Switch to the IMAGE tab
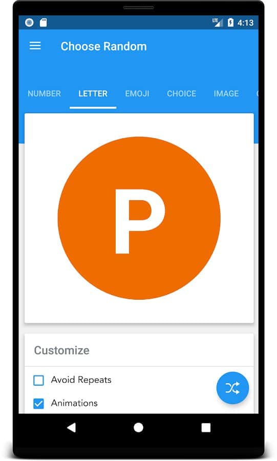The width and height of the screenshot is (277, 461). (x=226, y=94)
